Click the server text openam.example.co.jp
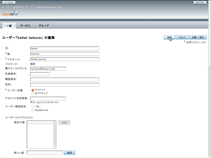Viewport: 211px width, 158px height. (x=49, y=7)
